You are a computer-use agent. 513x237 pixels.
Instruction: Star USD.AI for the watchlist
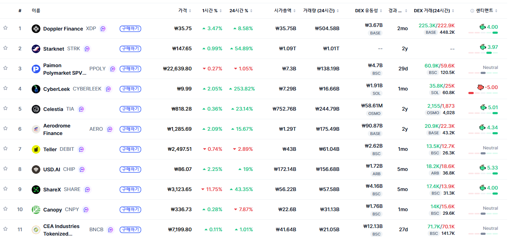pos(5,168)
